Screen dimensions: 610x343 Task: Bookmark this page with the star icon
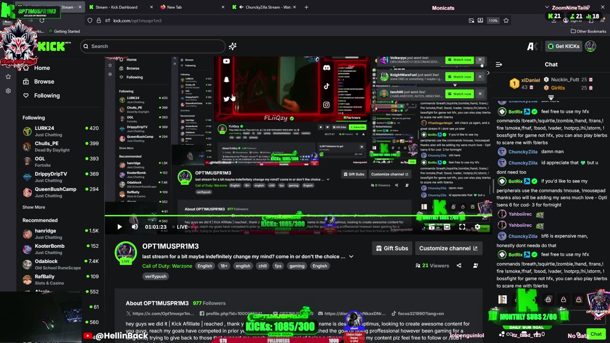click(x=506, y=20)
